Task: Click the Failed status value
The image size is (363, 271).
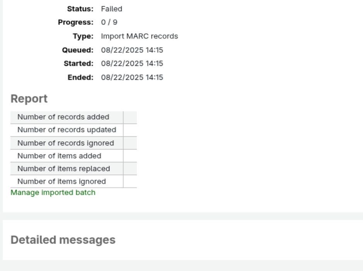Action: point(111,9)
